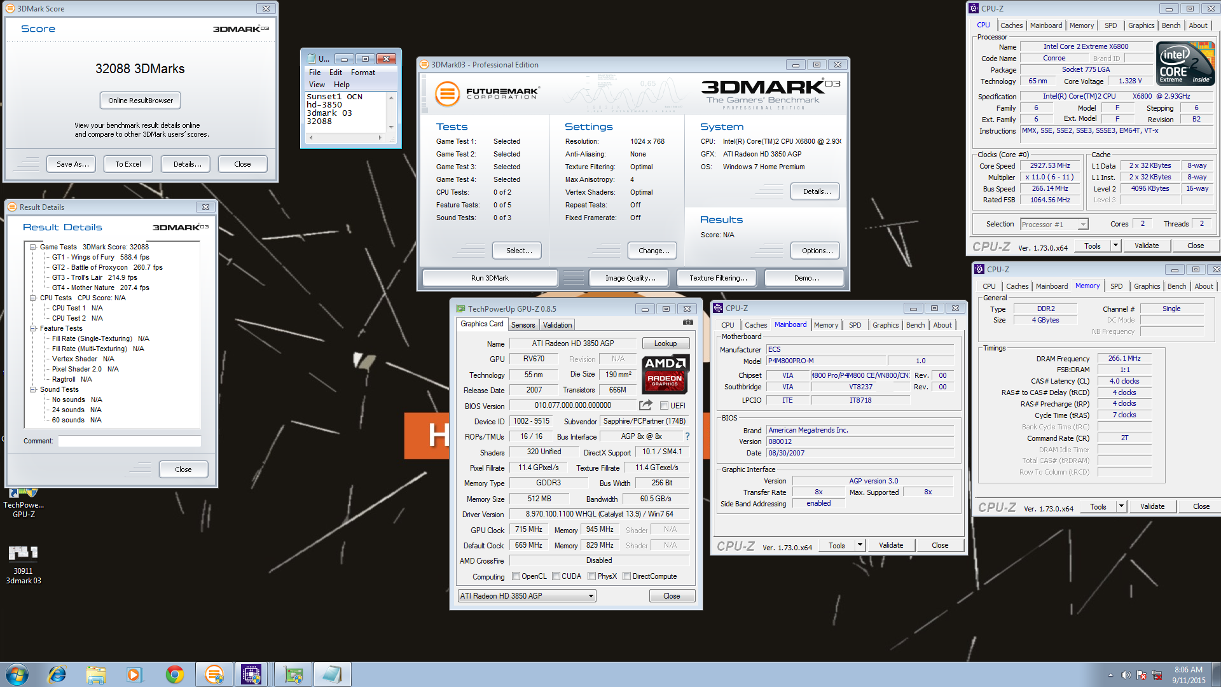Switch to the Sensors tab in GPU-Z
This screenshot has height=687, width=1221.
coord(523,325)
